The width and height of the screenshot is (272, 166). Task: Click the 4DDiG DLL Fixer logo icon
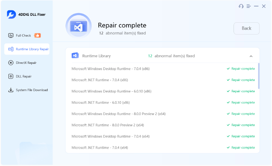[x=12, y=14]
